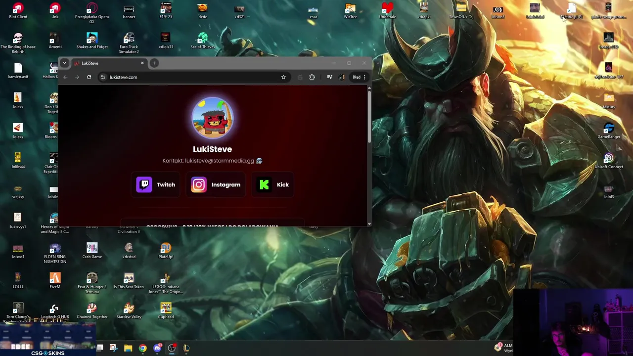The height and width of the screenshot is (356, 633).
Task: Select the faktury folder on the desktop
Action: (609, 101)
